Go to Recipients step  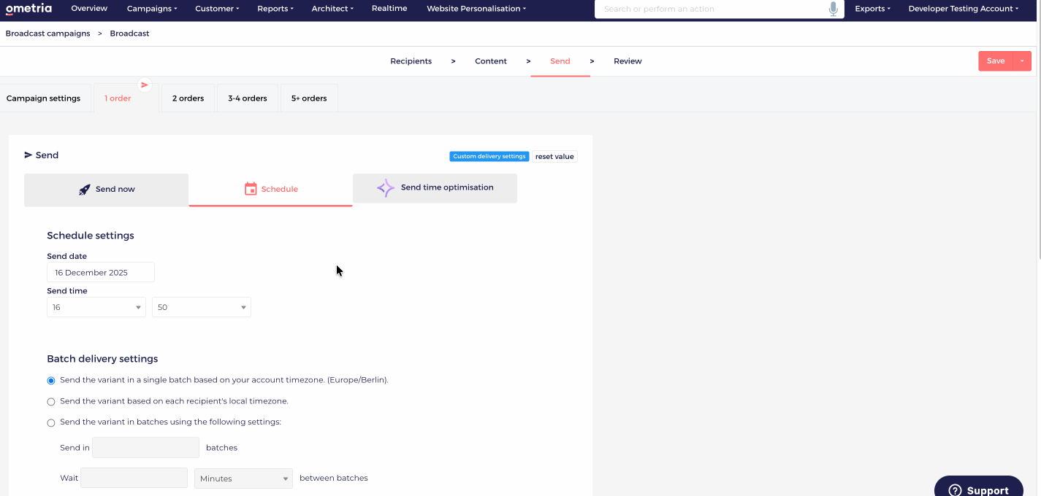pos(411,61)
